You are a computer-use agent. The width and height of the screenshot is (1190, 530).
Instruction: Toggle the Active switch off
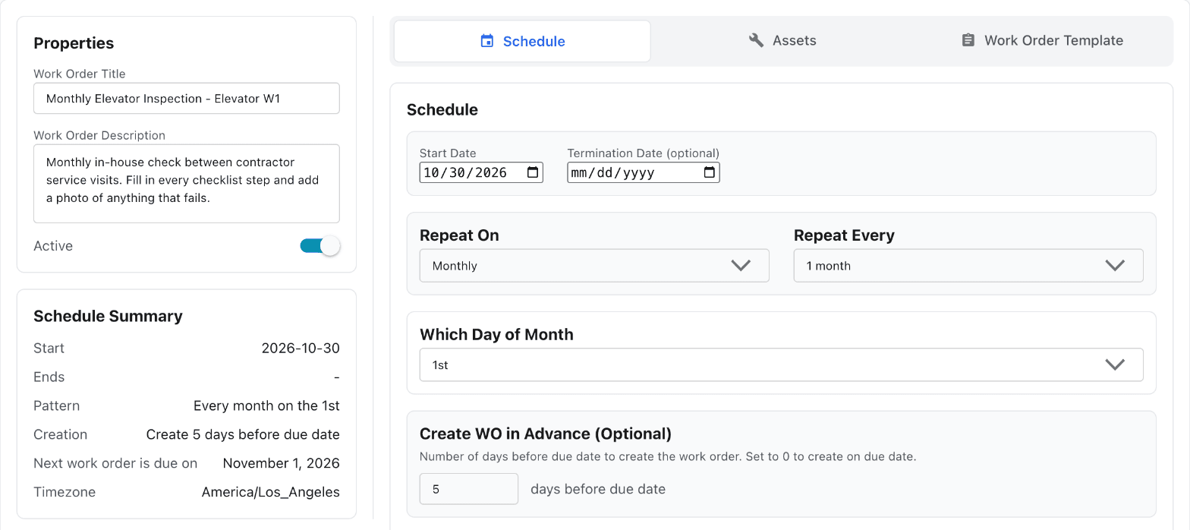(320, 246)
